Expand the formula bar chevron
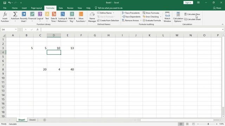 (x=223, y=29)
